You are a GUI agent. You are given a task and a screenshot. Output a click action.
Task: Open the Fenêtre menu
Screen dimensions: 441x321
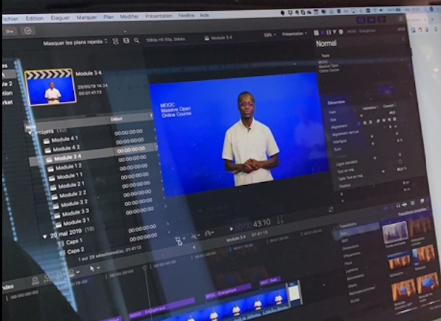[186, 14]
